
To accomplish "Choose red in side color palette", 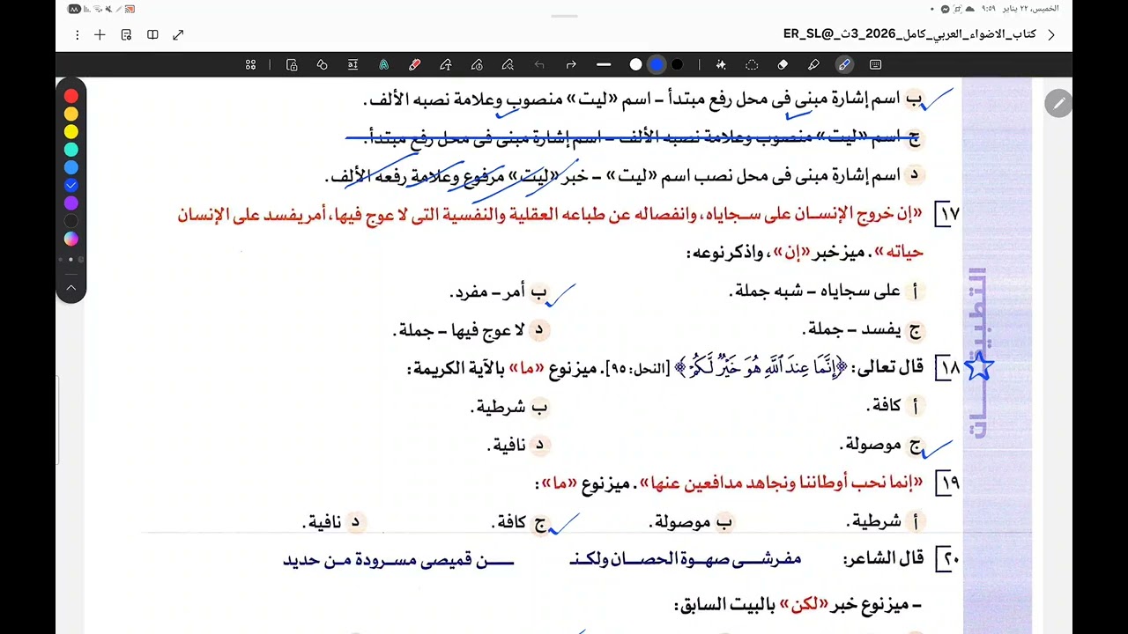I will 71,96.
